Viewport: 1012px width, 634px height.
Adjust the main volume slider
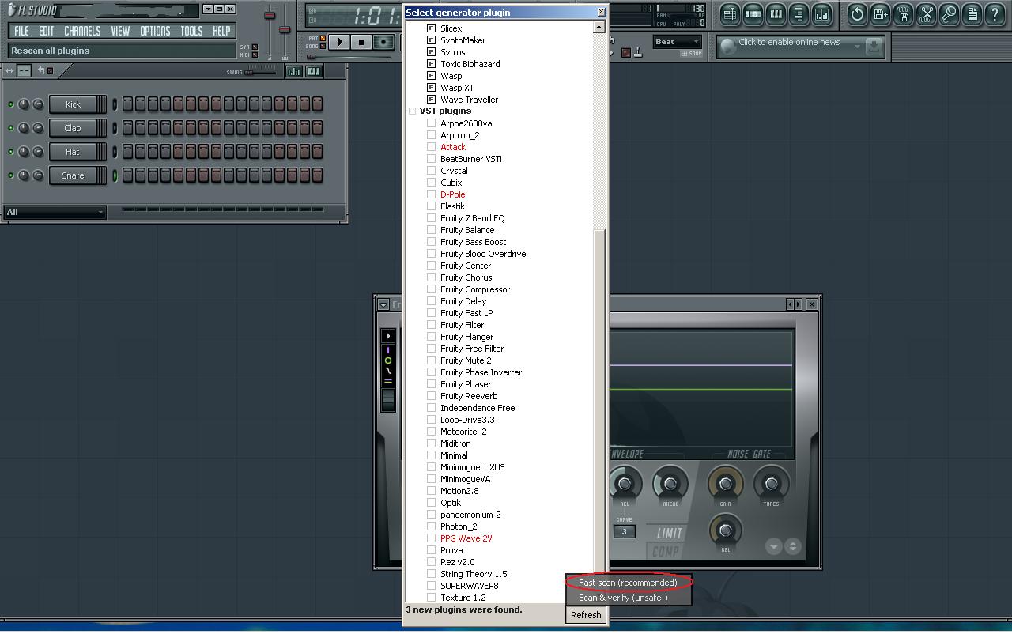(x=270, y=16)
